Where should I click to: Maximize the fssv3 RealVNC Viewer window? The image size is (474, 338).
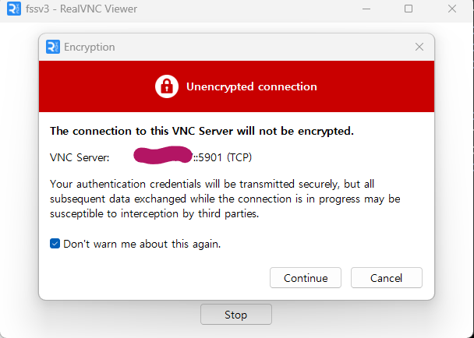click(409, 9)
